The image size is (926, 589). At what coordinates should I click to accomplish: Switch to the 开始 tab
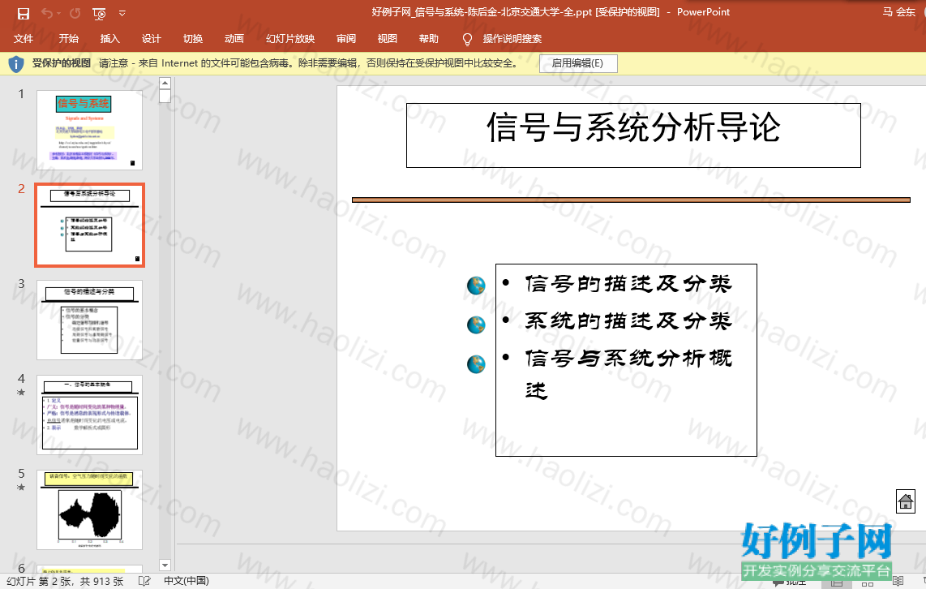68,38
